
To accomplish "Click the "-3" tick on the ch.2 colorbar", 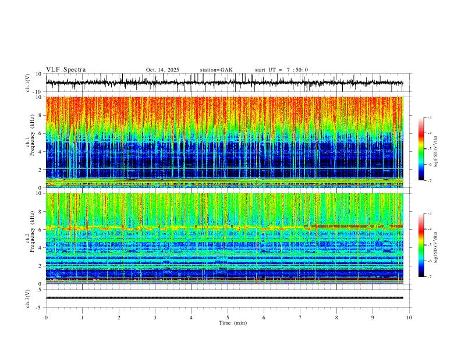I will (429, 213).
